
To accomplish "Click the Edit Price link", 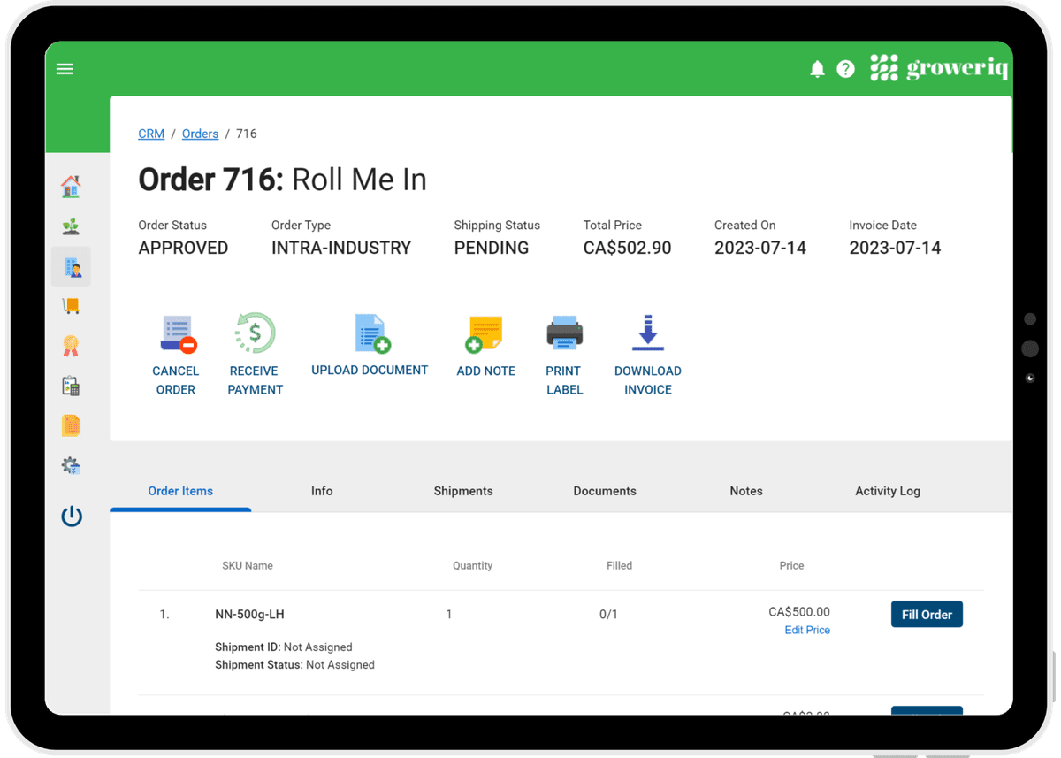I will point(806,630).
